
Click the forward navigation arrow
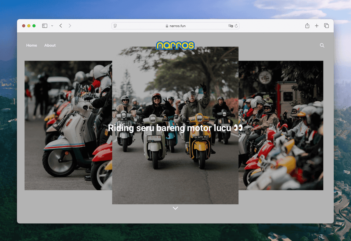(x=70, y=26)
